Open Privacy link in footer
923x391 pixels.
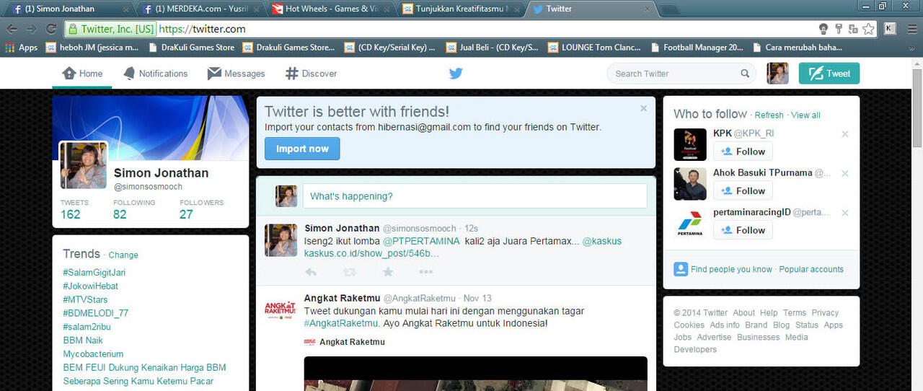click(825, 313)
